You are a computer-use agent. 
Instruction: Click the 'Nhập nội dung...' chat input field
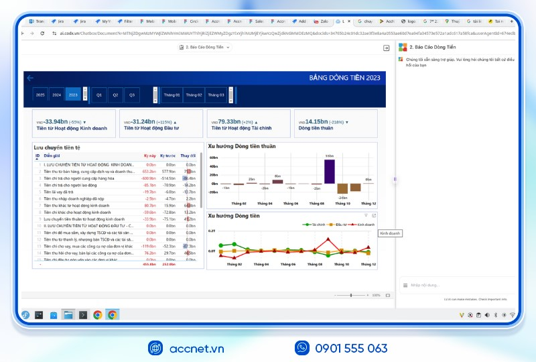point(456,286)
